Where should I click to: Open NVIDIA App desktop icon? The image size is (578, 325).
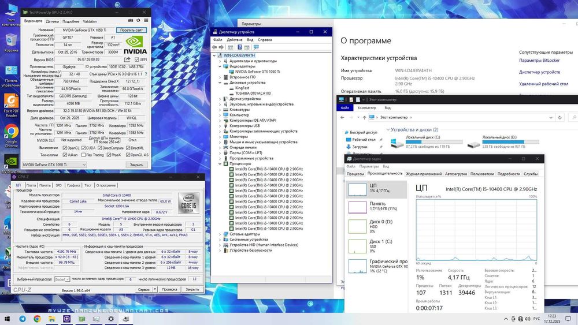click(x=11, y=164)
